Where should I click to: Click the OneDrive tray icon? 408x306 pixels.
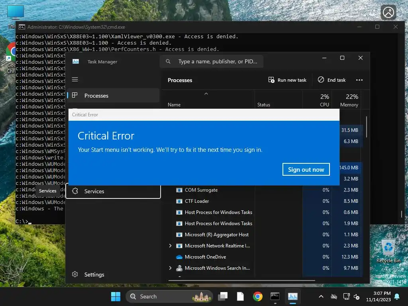click(x=334, y=296)
